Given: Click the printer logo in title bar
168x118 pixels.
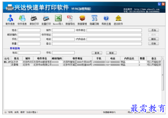Looking at the screenshot, I should (10, 7).
